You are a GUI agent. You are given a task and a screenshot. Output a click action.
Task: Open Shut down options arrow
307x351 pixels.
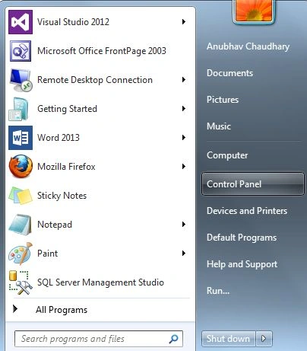[x=264, y=339]
